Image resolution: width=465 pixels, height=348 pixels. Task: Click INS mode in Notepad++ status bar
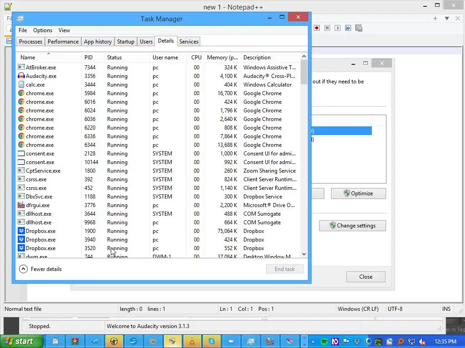[x=446, y=309]
